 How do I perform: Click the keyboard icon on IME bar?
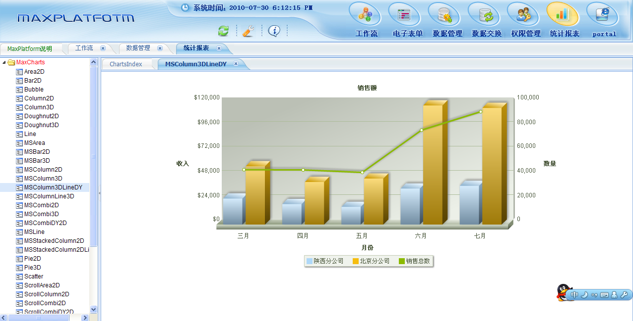(x=604, y=295)
